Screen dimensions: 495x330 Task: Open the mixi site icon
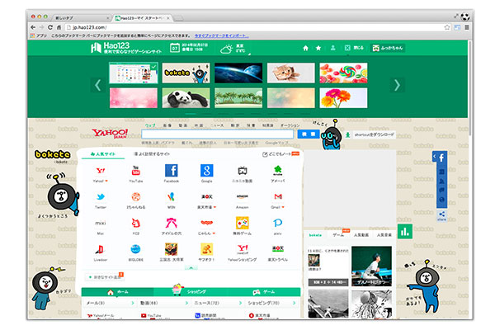101,223
